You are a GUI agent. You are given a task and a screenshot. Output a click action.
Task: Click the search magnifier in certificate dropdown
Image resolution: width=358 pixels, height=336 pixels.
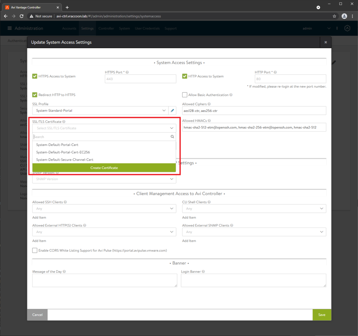click(x=172, y=136)
